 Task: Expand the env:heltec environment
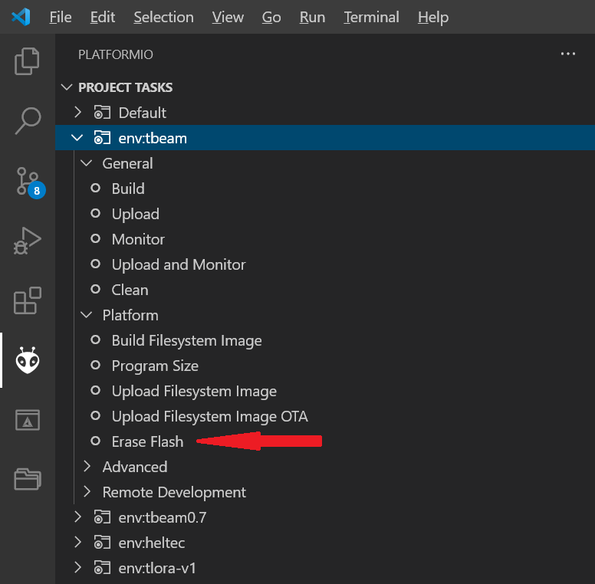tap(151, 543)
